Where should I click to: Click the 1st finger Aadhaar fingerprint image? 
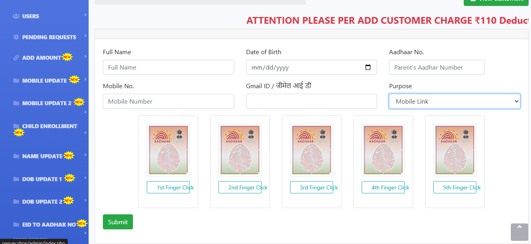pos(168,150)
